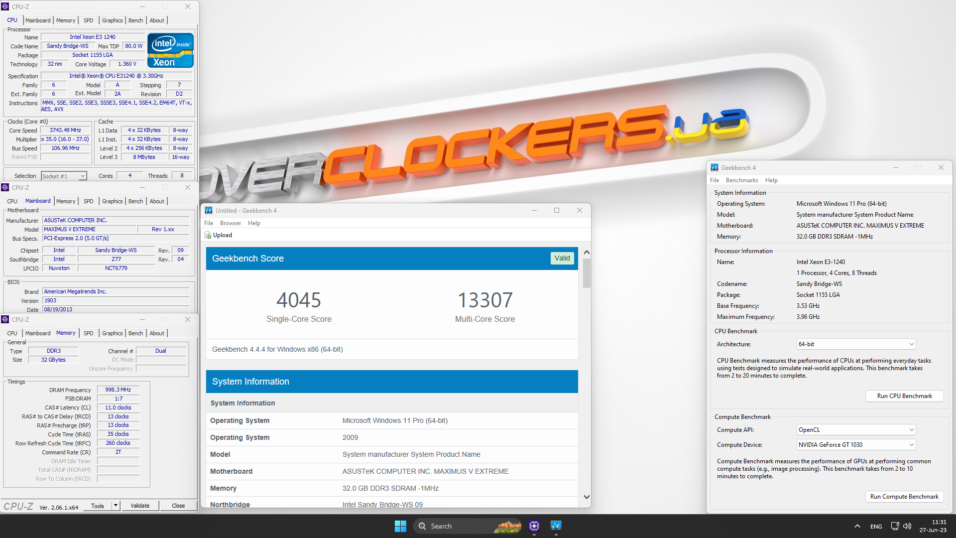The image size is (956, 538).
Task: Open Help menu in Geekbench results window
Action: [x=254, y=223]
